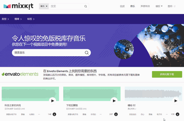Seek within the 下班后朦胧 waveform
The height and width of the screenshot is (121, 184).
92,94
